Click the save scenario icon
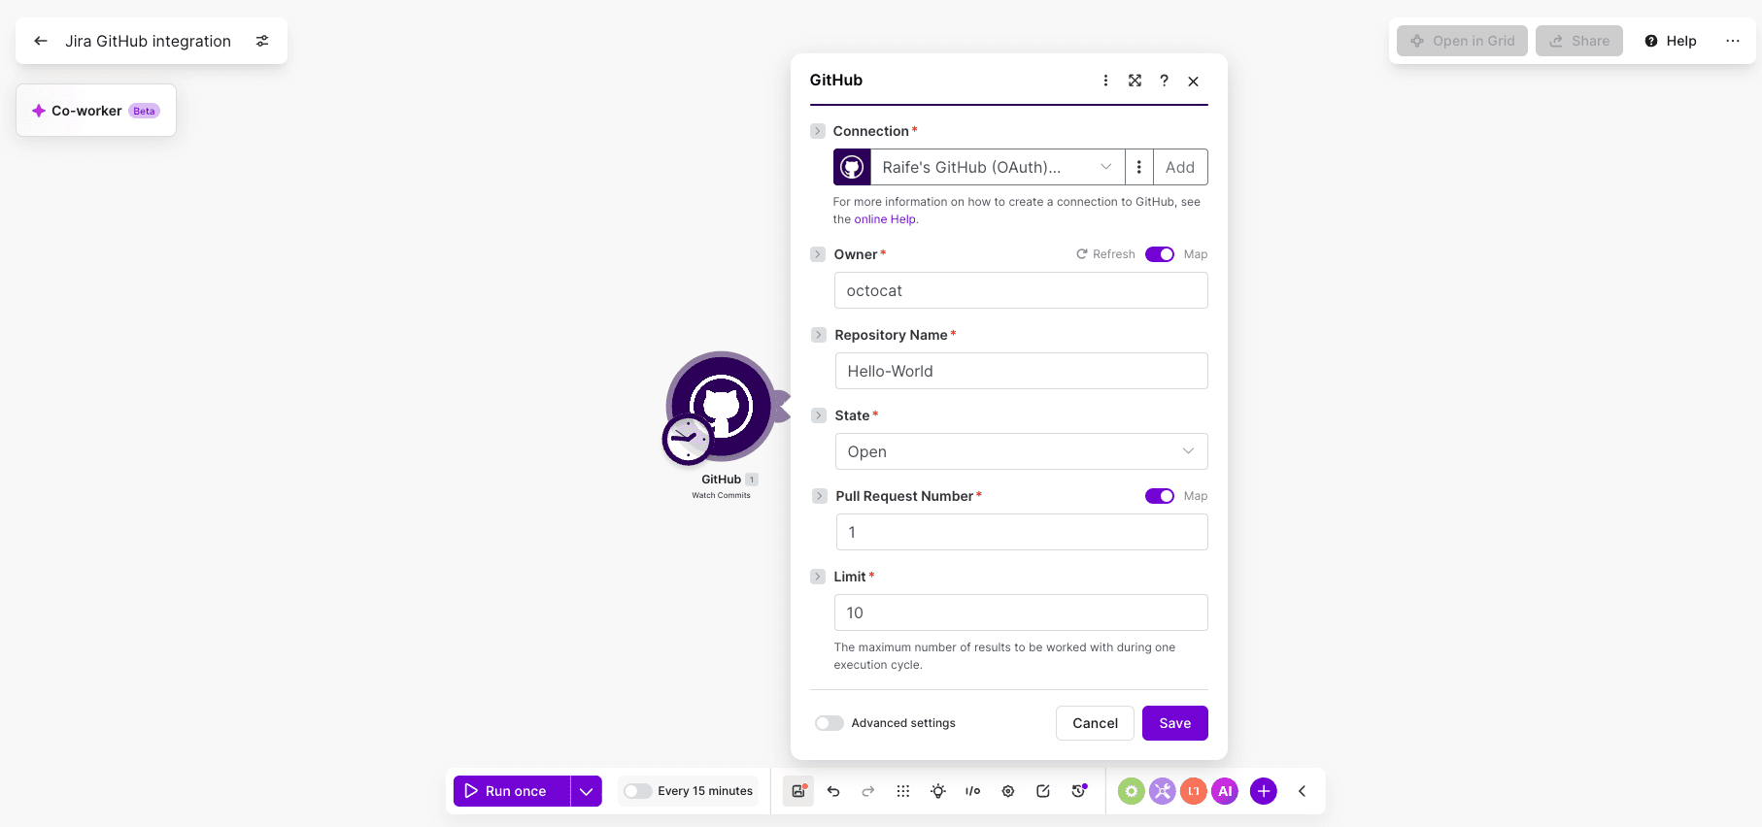The width and height of the screenshot is (1762, 827). 798,791
